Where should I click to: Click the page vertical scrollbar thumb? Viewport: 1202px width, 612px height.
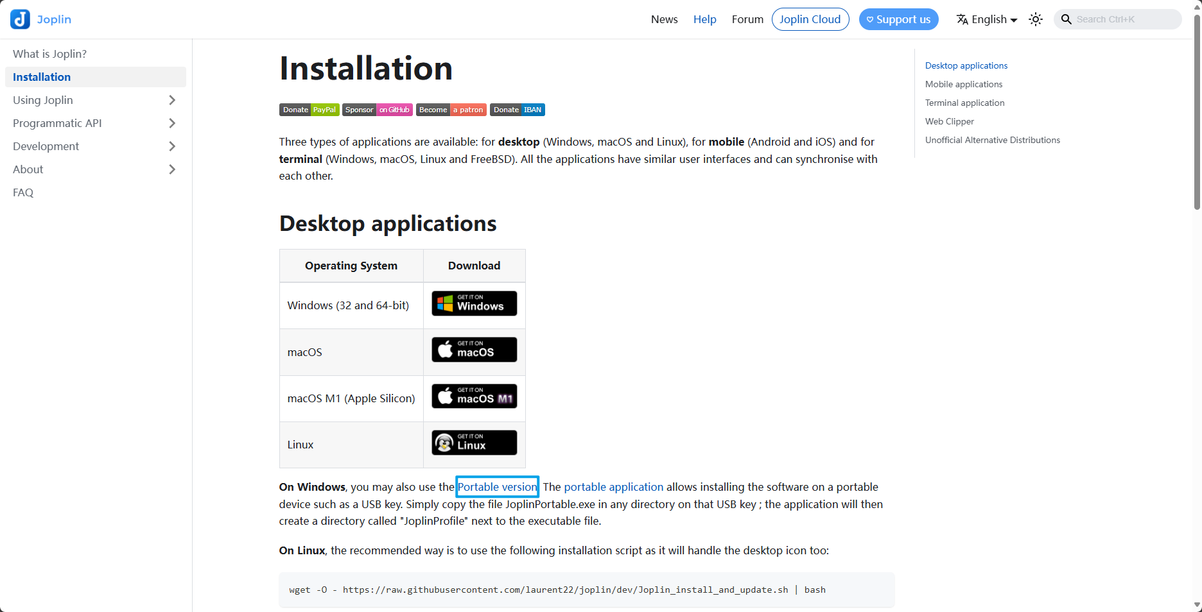1197,112
